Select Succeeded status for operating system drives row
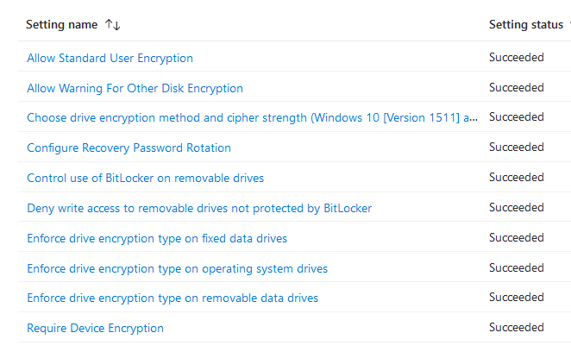The width and height of the screenshot is (571, 358). pos(516,268)
